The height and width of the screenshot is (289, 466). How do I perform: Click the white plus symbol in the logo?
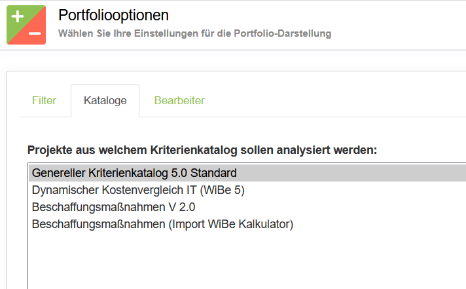pyautogui.click(x=18, y=16)
